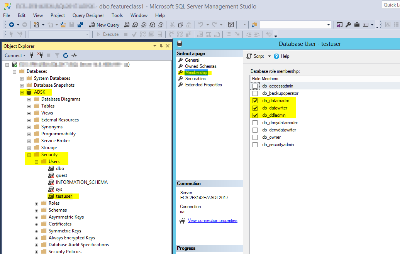Click the Database Engine Query icon
This screenshot has width=400, height=254.
[x=127, y=25]
